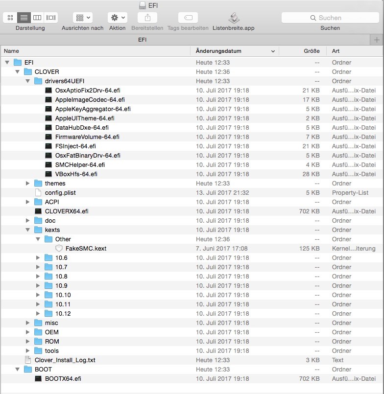This screenshot has height=394, width=384.
Task: Add a new tab with plus button
Action: click(x=377, y=40)
